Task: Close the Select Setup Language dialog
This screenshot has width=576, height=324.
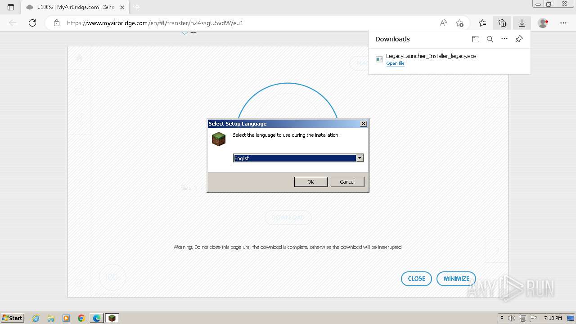Action: click(x=364, y=124)
